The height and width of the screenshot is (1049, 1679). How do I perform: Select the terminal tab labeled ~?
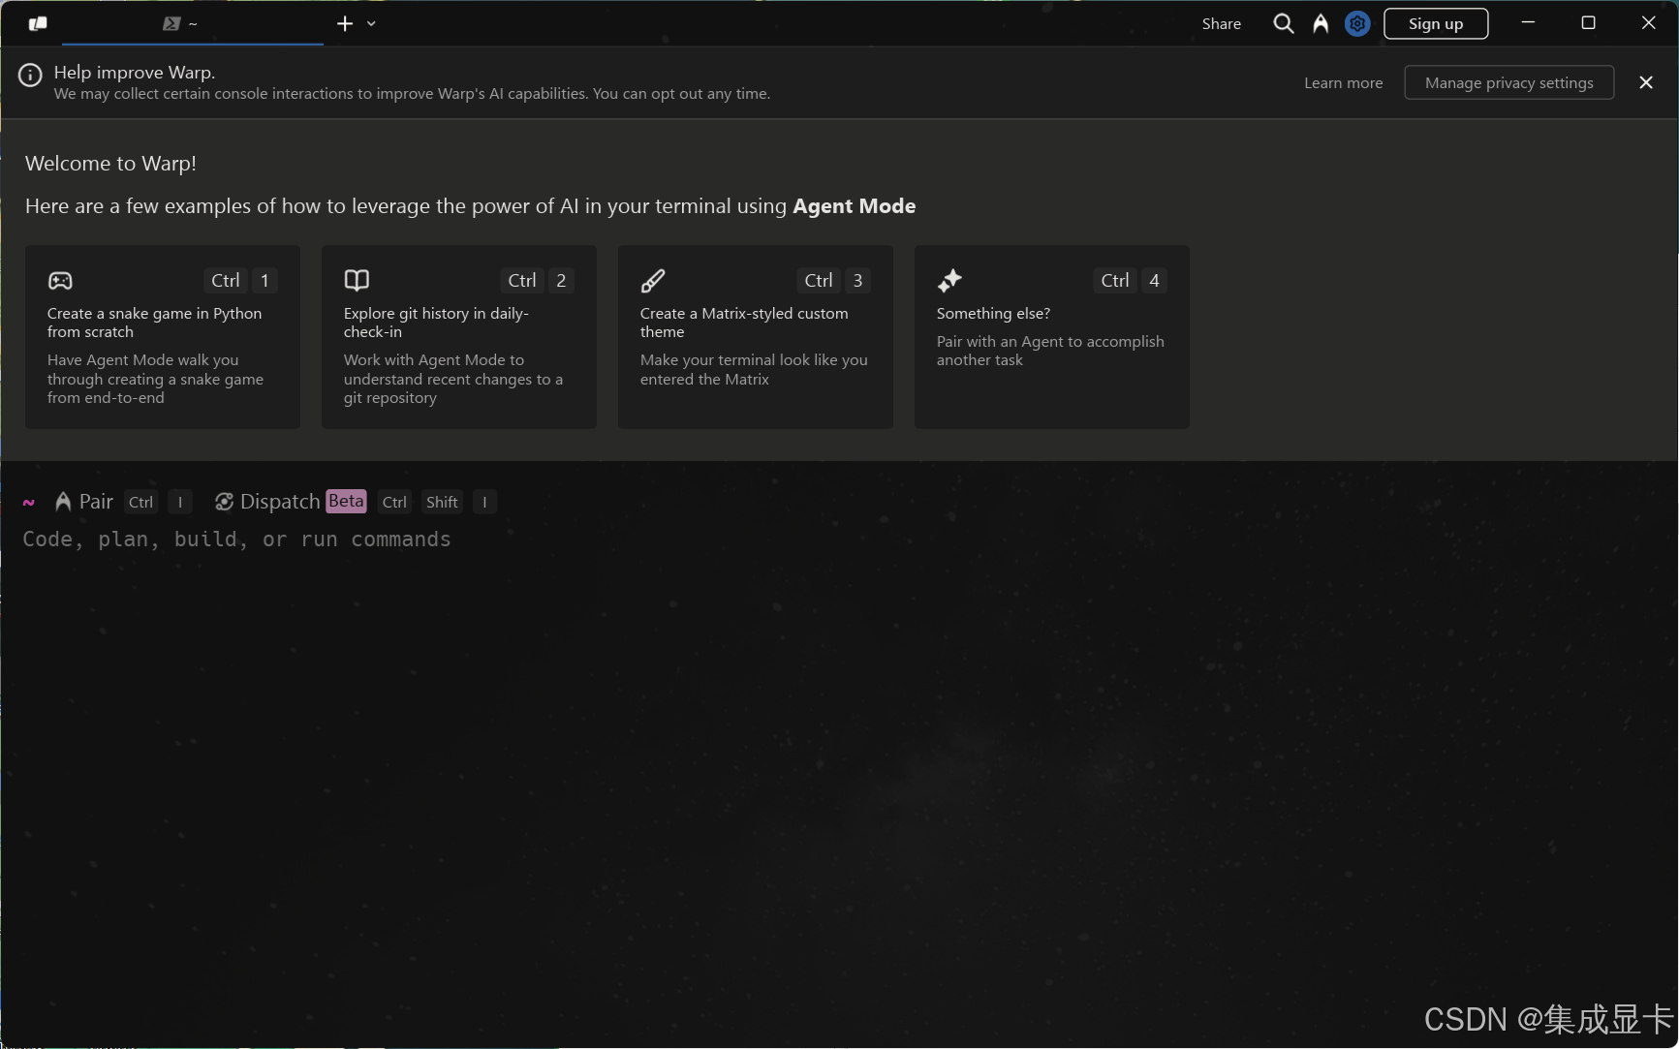192,23
